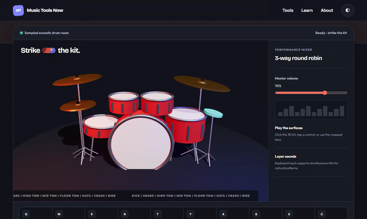Image resolution: width=367 pixels, height=219 pixels.
Task: Trigger the C key pad
Action: (x=331, y=214)
